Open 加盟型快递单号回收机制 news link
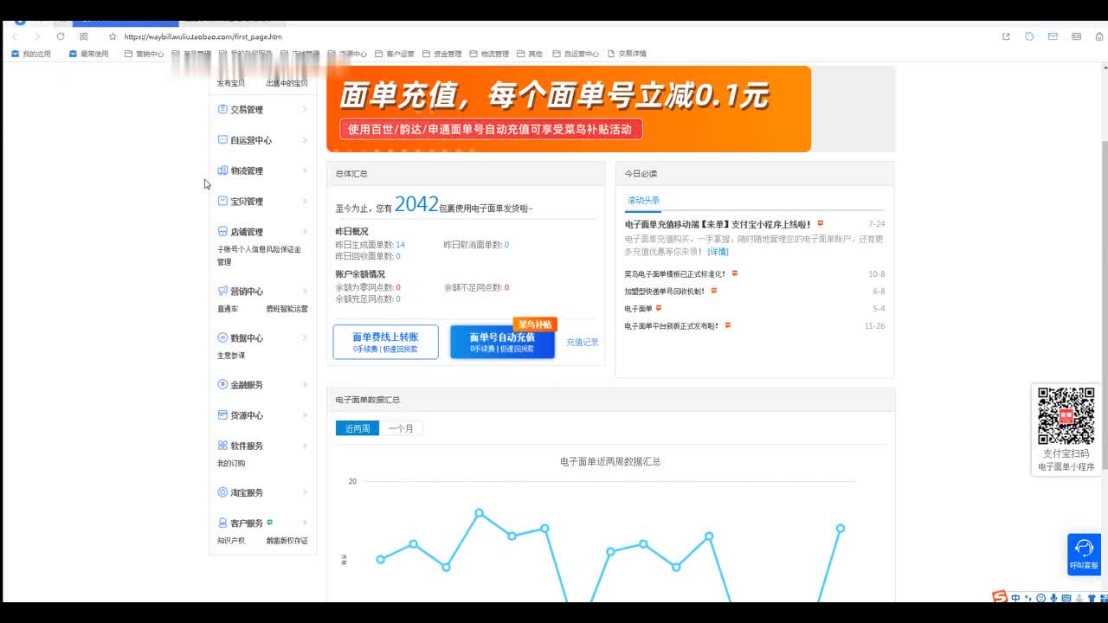This screenshot has width=1108, height=623. 665,292
